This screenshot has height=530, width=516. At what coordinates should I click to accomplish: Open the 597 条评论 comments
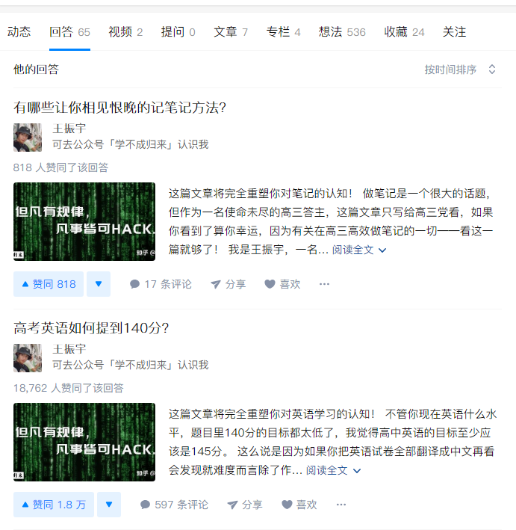174,505
